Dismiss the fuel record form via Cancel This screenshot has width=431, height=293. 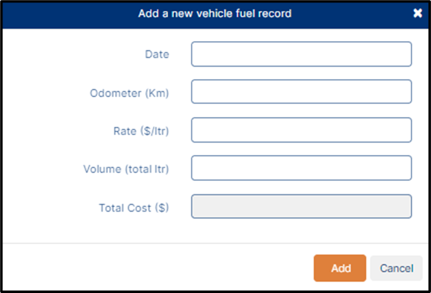[396, 268]
